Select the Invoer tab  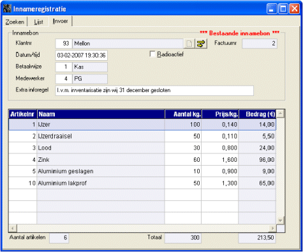61,21
